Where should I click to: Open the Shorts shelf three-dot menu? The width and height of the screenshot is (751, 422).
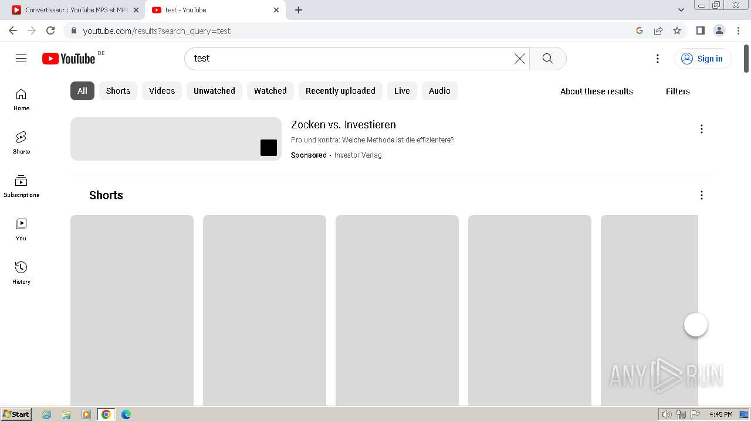point(702,195)
